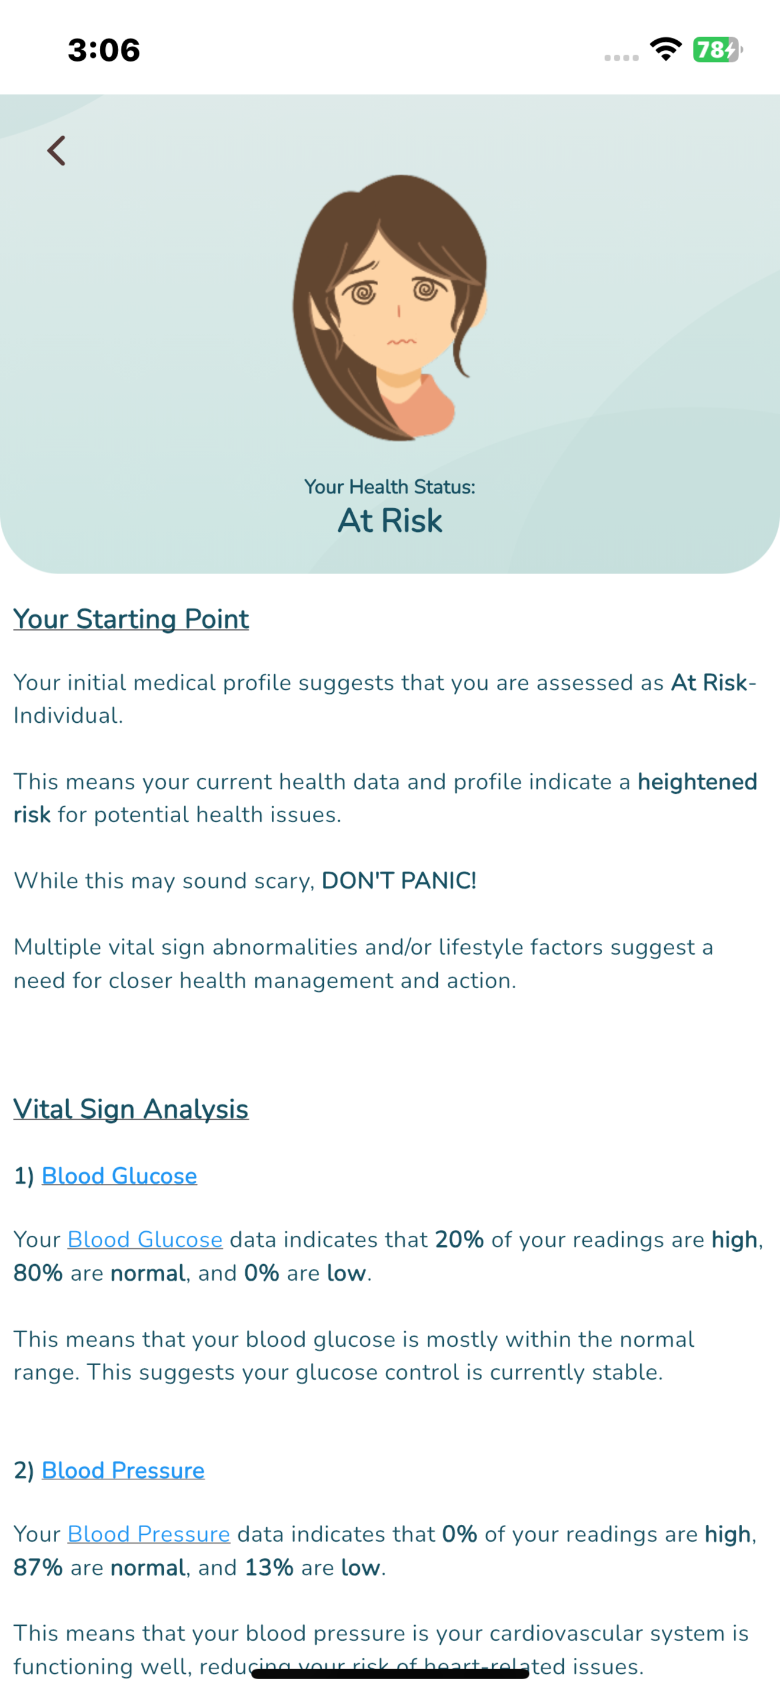
Task: Tap the bold 'heightened risk' phrase
Action: tap(697, 782)
